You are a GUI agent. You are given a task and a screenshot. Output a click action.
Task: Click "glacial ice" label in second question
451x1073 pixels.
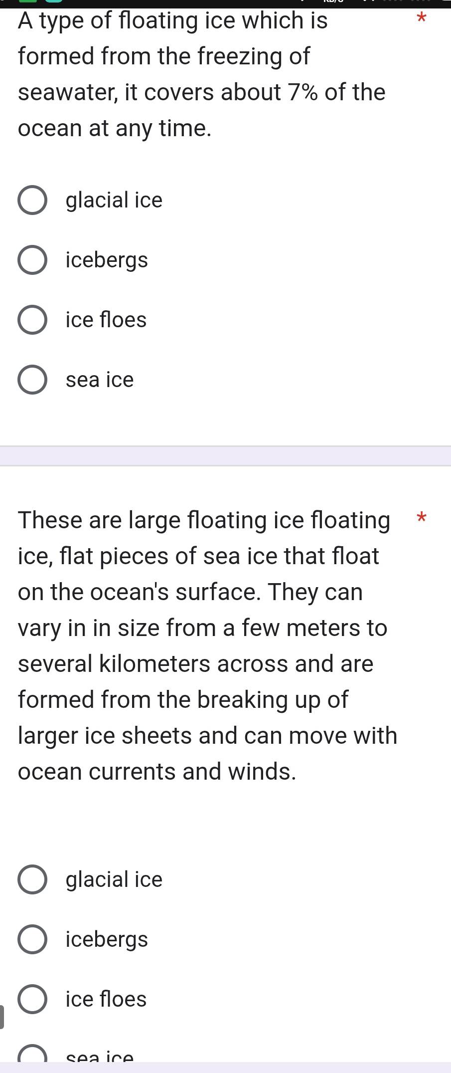pyautogui.click(x=114, y=879)
